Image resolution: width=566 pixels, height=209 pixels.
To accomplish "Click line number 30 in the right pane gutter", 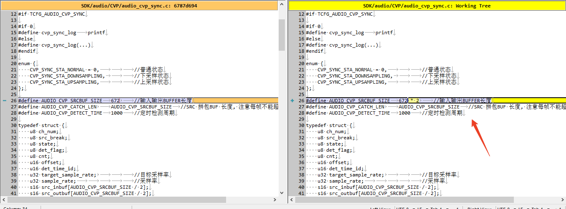I will 301,125.
